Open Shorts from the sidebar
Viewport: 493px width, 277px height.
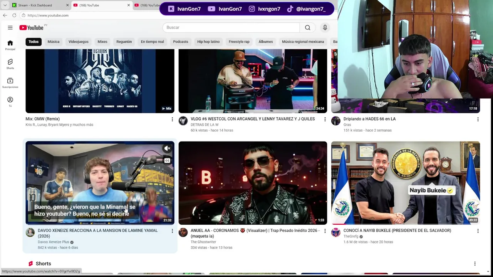[x=10, y=64]
